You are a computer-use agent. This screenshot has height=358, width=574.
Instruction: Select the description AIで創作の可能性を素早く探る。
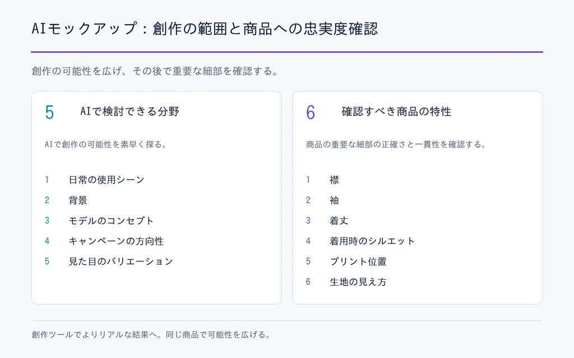tap(106, 145)
